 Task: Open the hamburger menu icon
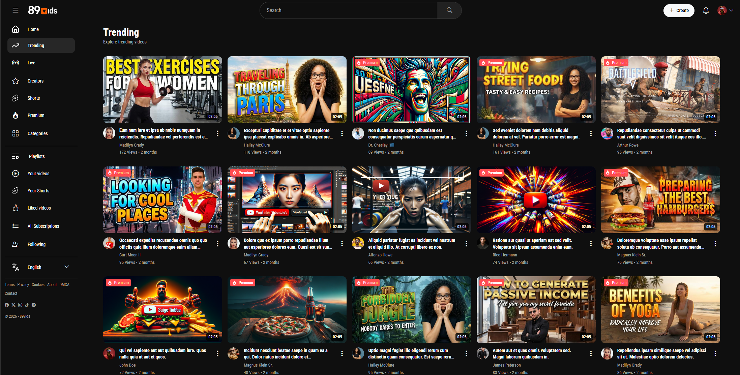click(x=16, y=10)
